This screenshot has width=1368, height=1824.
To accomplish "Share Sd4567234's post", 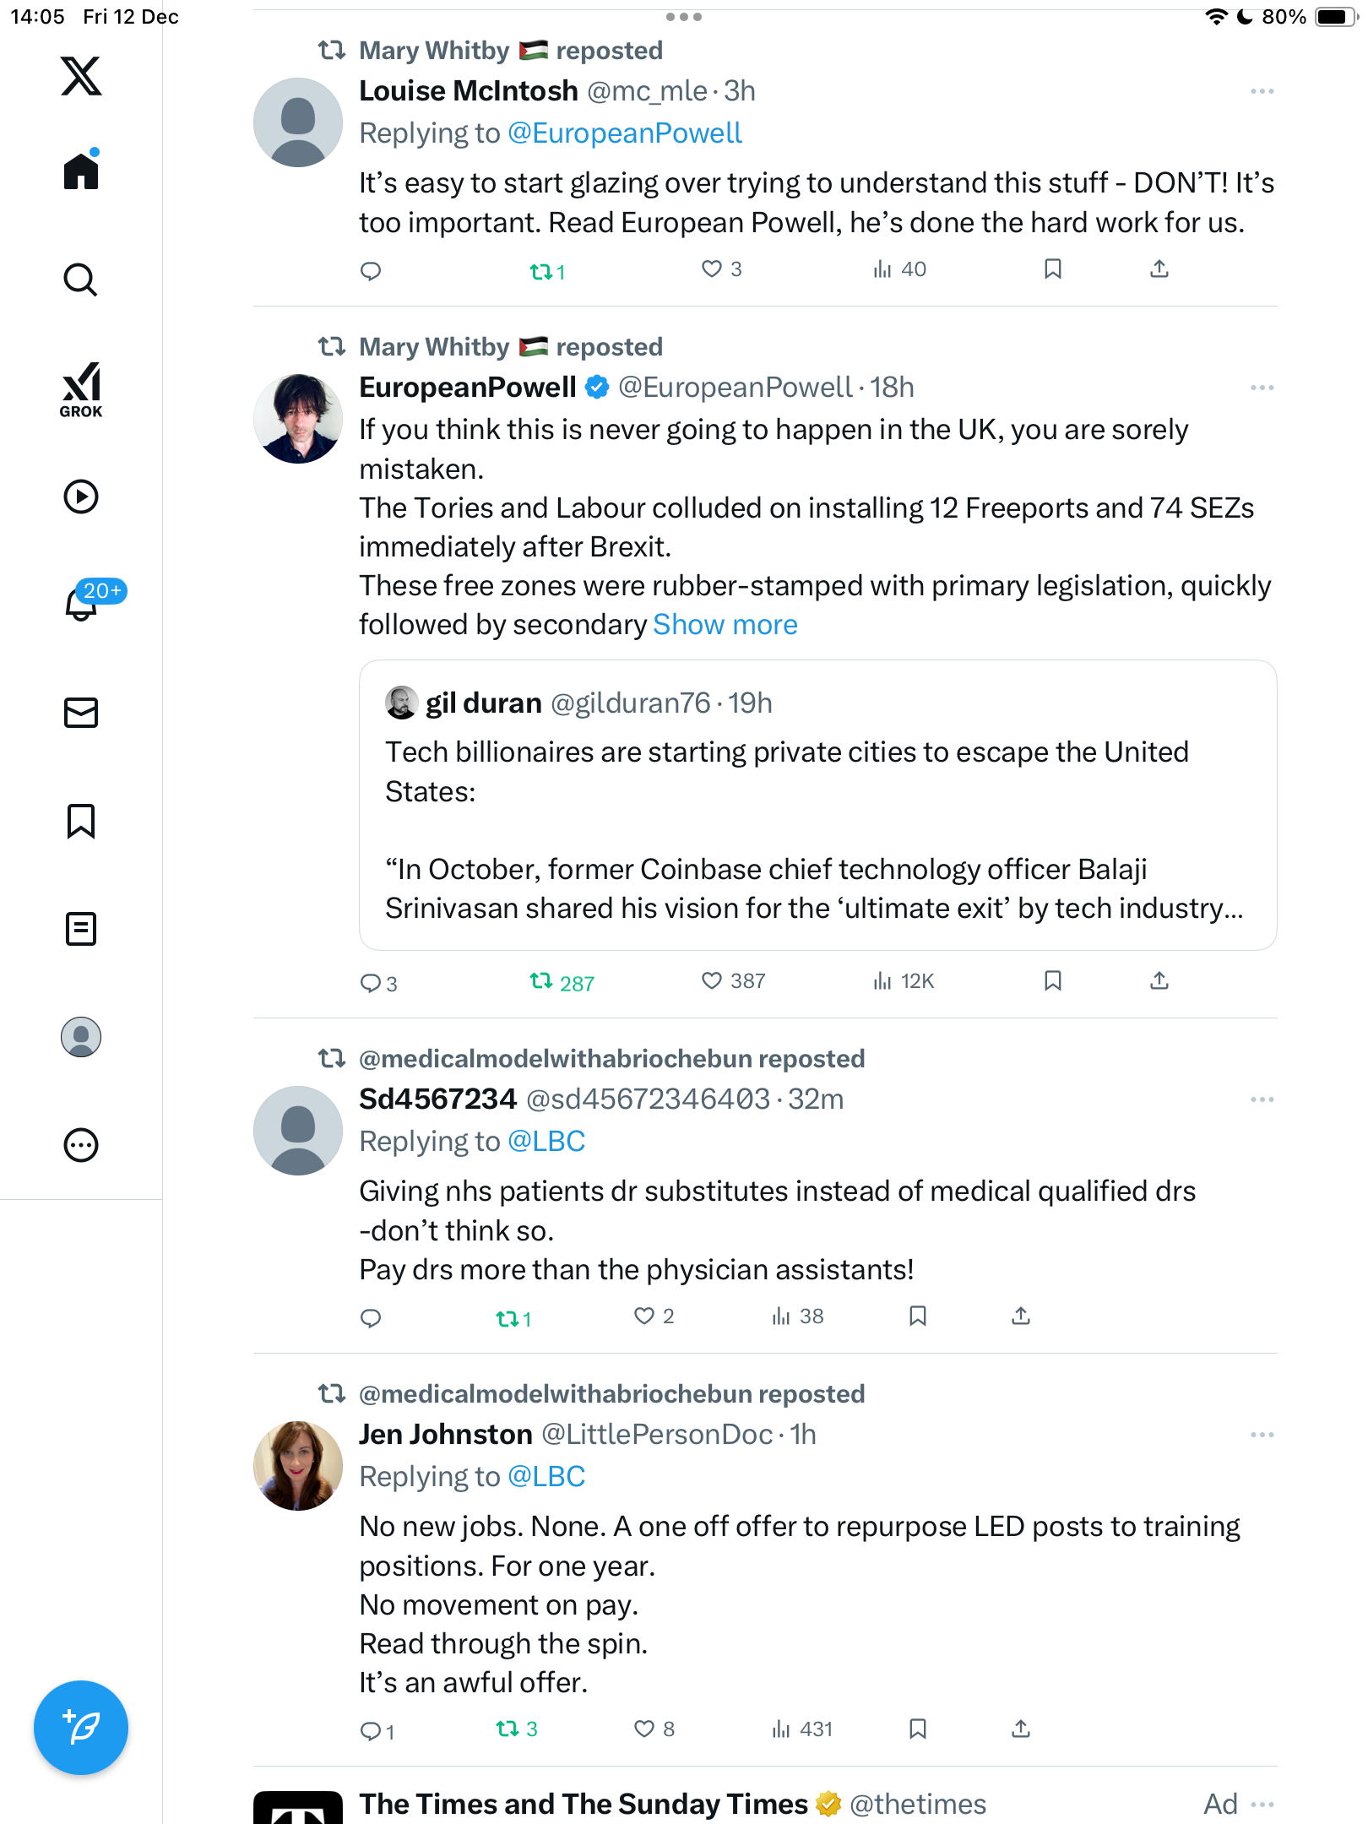I will (1021, 1316).
